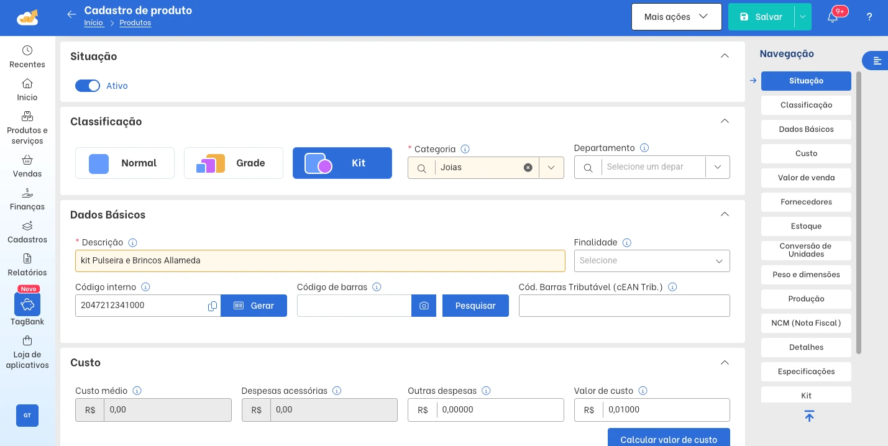
Task: Open Cadastros in the sidebar
Action: click(27, 232)
